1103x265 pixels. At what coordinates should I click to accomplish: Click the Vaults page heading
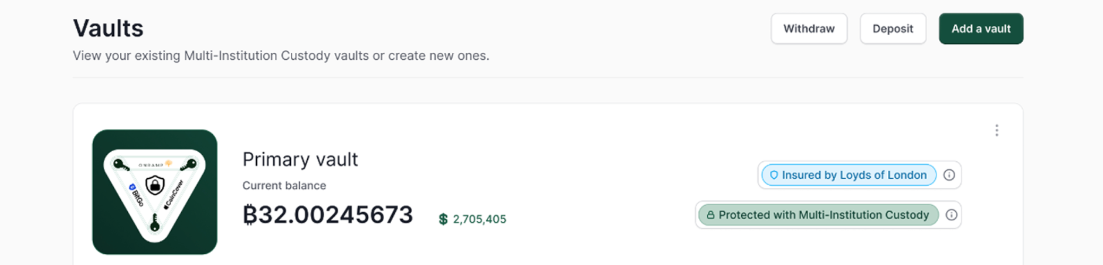108,28
